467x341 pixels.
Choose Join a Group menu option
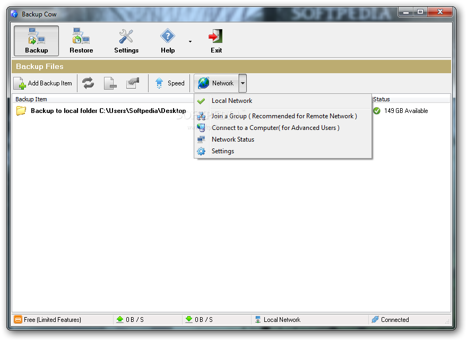(x=283, y=116)
